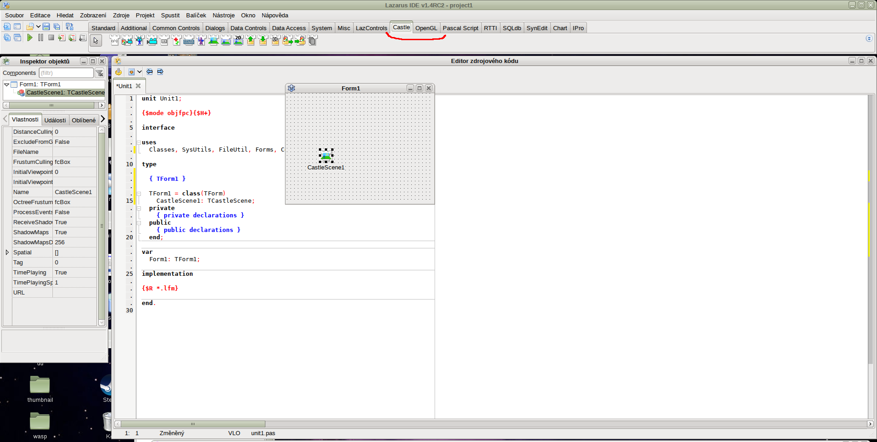Open the Nástroje menu

pyautogui.click(x=224, y=16)
